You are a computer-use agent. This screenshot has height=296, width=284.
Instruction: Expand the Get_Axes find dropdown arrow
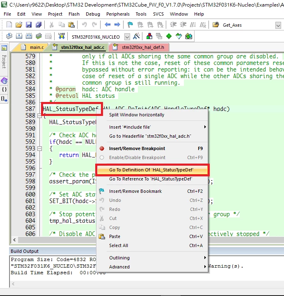[278, 25]
